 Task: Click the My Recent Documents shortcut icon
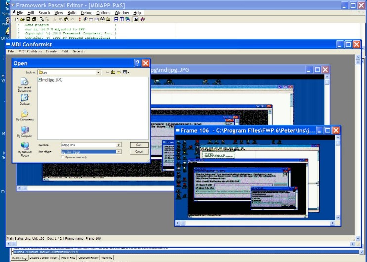pos(25,82)
